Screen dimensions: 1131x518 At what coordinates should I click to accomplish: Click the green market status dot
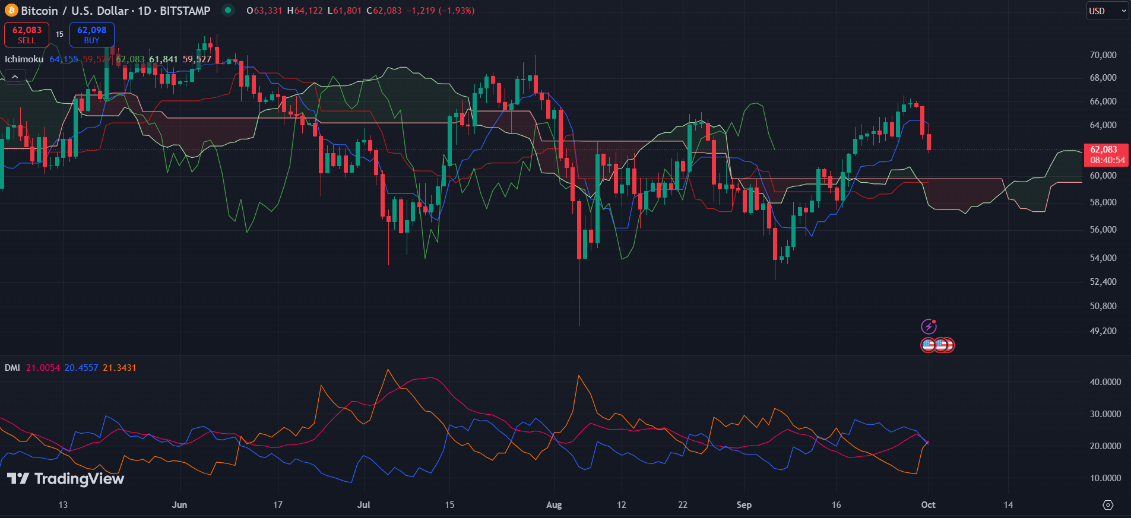[x=228, y=10]
